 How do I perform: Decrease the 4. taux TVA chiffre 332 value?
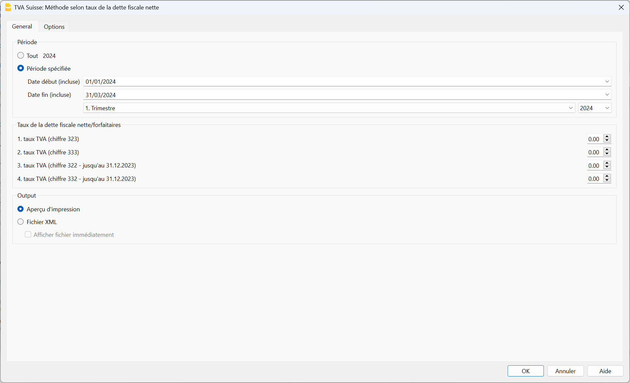607,181
